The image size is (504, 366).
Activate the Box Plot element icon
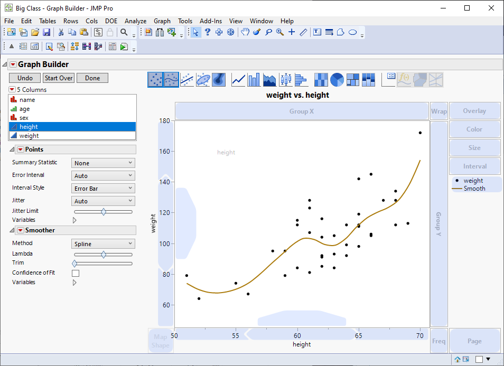(285, 79)
